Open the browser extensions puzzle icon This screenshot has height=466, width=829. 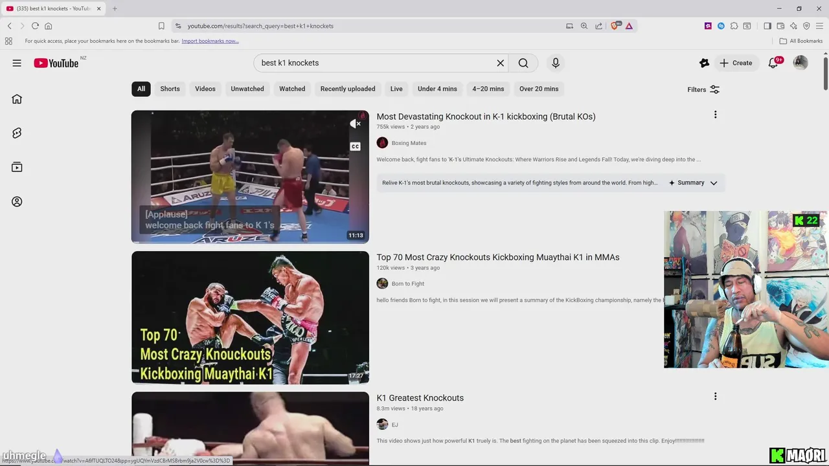click(x=734, y=26)
